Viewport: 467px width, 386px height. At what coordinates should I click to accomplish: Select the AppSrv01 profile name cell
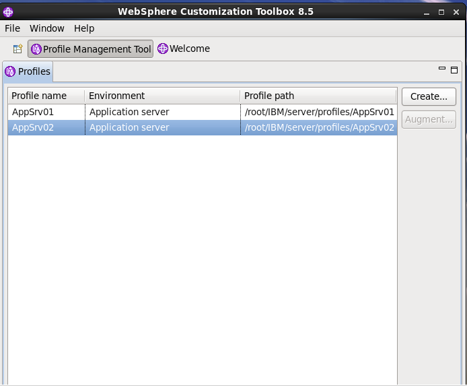click(46, 112)
